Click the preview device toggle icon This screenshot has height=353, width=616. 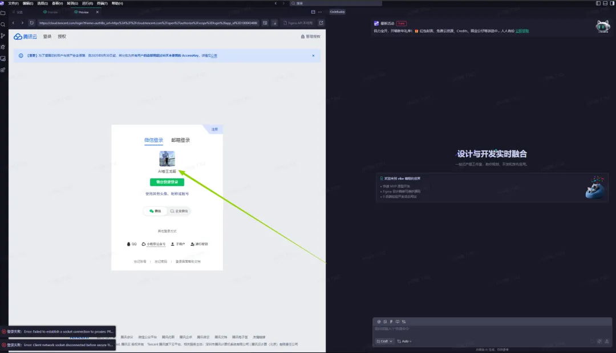[x=265, y=23]
